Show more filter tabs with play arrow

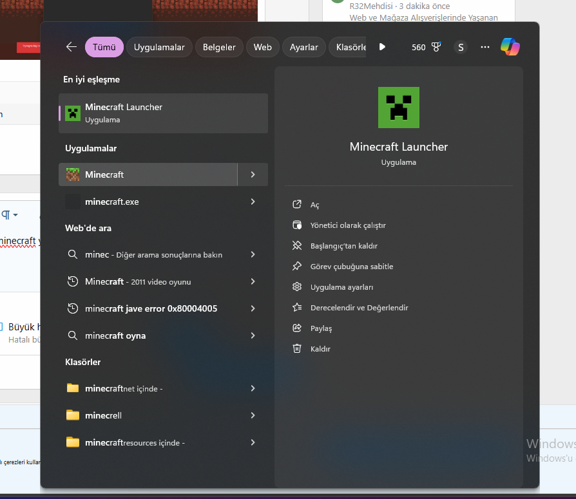point(382,47)
